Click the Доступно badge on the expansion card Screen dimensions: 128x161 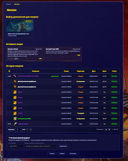(29, 21)
